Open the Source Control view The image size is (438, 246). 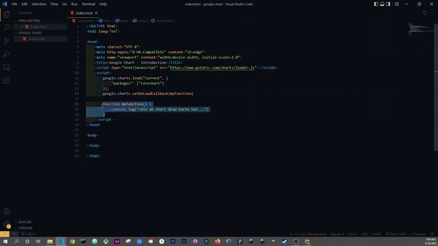(x=7, y=41)
